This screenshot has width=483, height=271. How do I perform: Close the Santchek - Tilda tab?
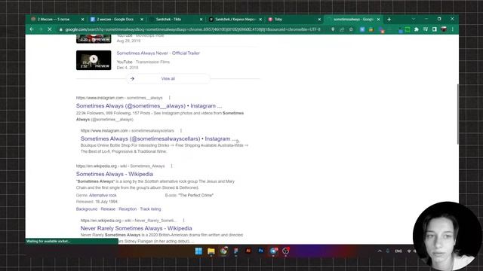pos(201,20)
